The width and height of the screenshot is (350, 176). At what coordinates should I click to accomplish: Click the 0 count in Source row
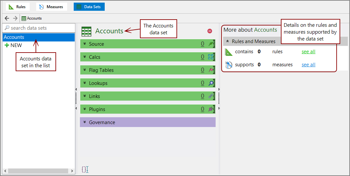pos(203,44)
